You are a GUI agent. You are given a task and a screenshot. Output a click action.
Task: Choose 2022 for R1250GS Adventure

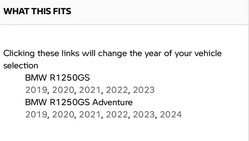117,115
